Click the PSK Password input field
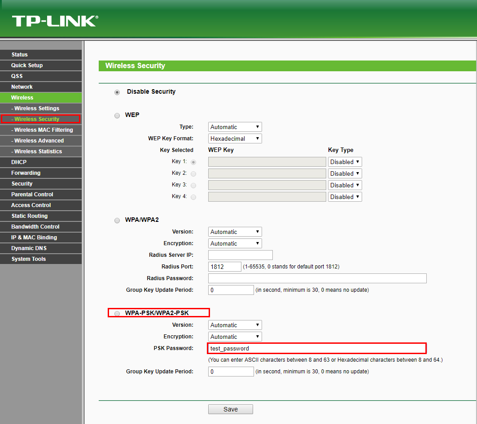Screen dimensions: 477x424 (317, 348)
